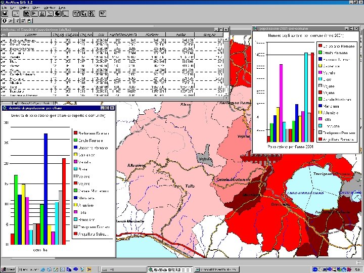Click the Popolazione per l'anno 2001 axis label
The image size is (364, 273).
[x=290, y=147]
